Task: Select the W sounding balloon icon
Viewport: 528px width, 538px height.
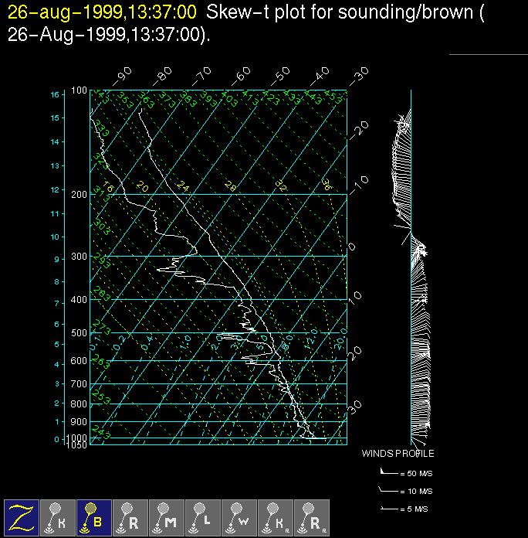Action: (x=239, y=517)
